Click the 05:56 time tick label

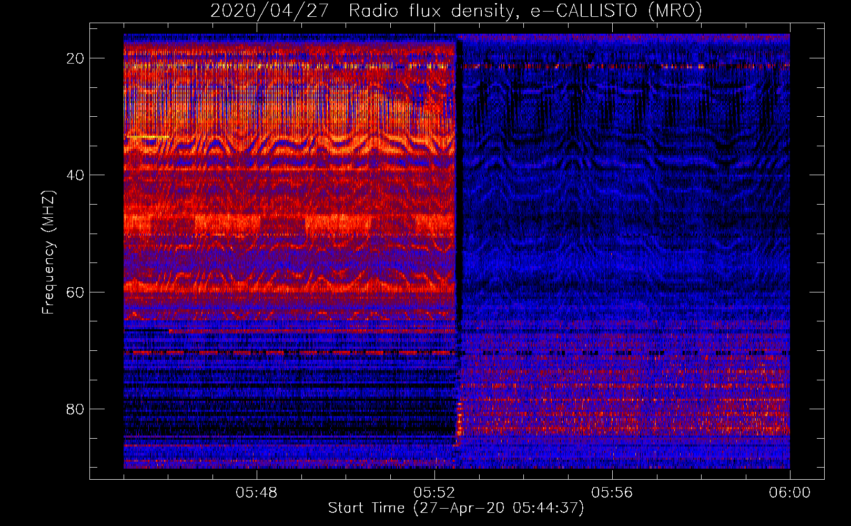[612, 493]
